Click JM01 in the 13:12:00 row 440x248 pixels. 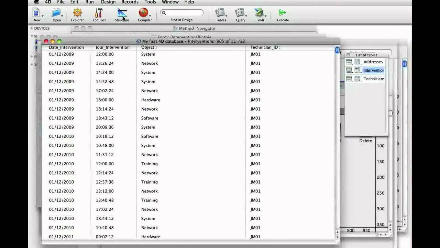pos(255,191)
